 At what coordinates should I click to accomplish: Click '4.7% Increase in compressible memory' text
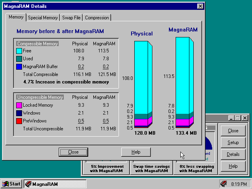click(66, 82)
